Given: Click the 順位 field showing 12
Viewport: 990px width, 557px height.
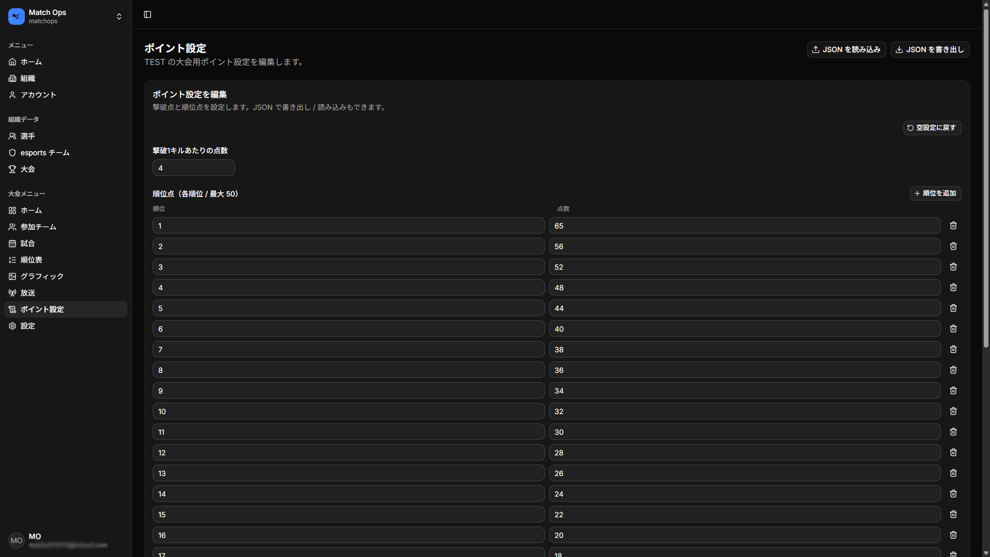Looking at the screenshot, I should tap(349, 452).
